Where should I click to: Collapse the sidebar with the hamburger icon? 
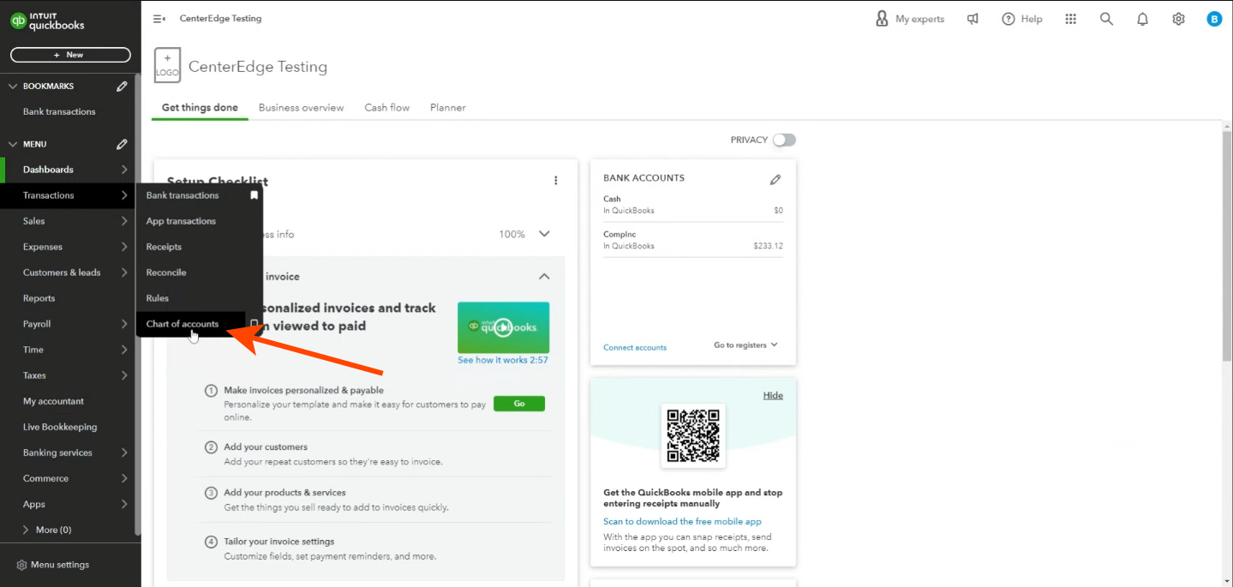(x=159, y=19)
